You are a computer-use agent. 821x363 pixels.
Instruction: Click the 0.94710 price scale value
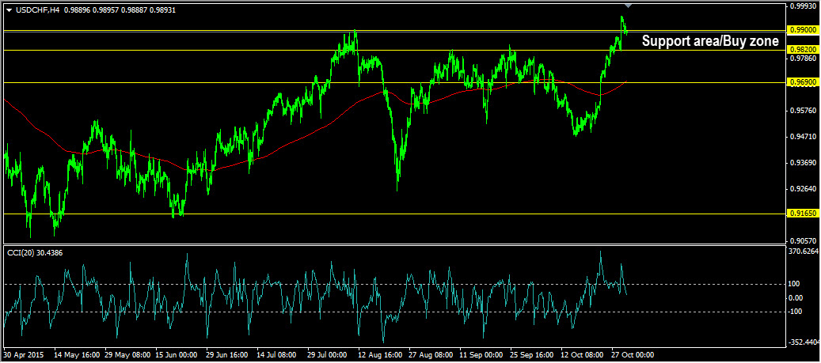[804, 137]
